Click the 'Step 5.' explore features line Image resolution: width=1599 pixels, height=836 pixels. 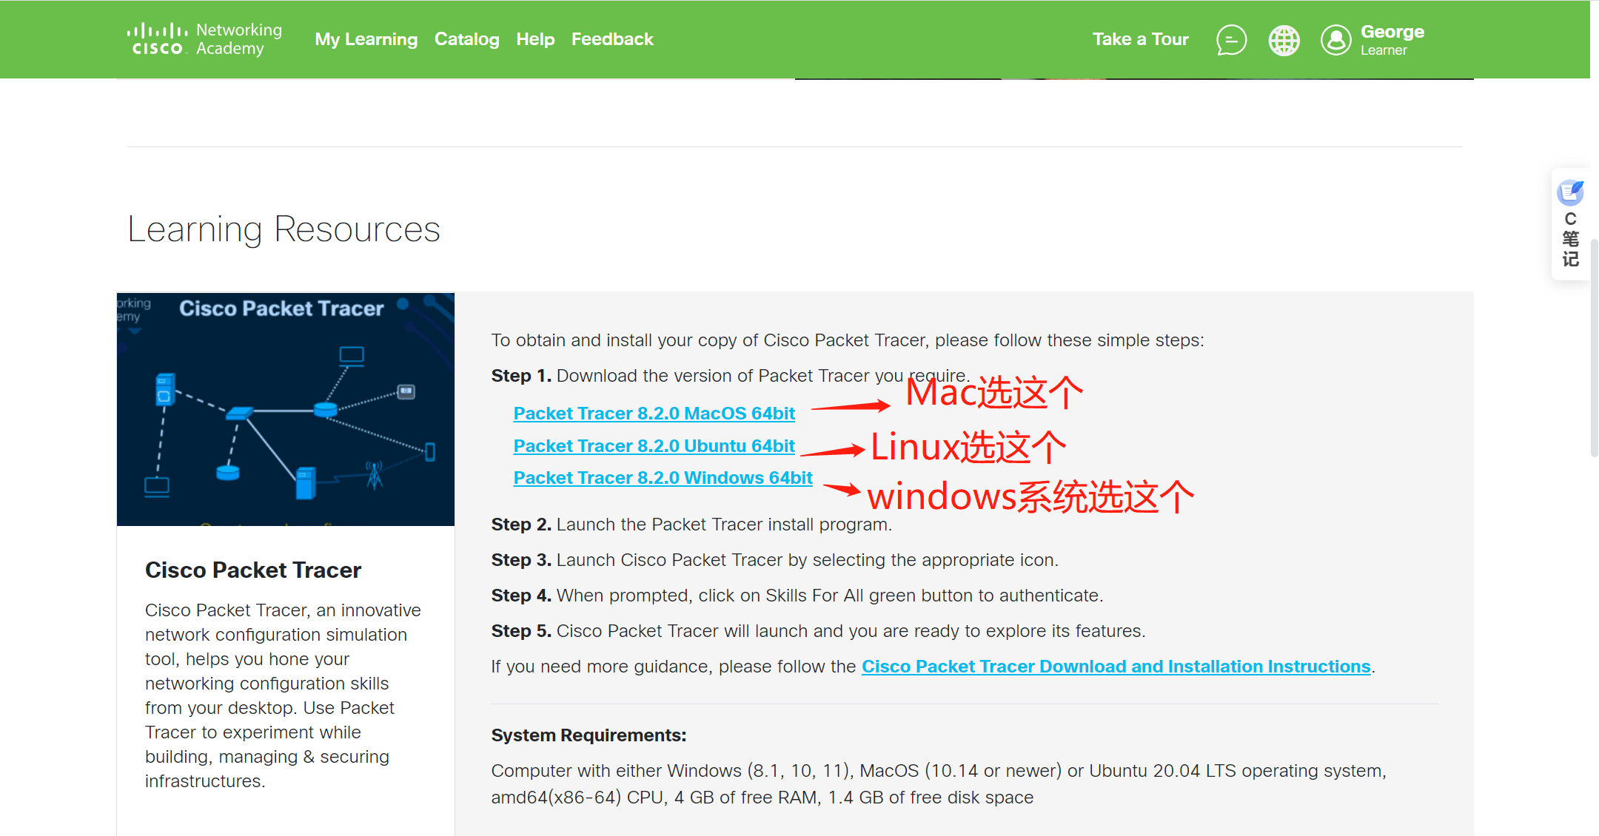tap(818, 631)
